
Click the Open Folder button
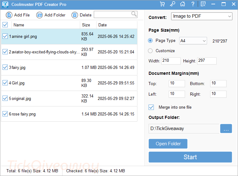[168, 144]
